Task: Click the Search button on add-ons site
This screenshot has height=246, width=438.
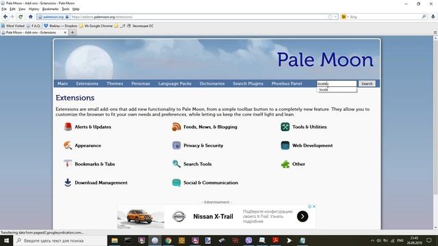Action: click(367, 83)
